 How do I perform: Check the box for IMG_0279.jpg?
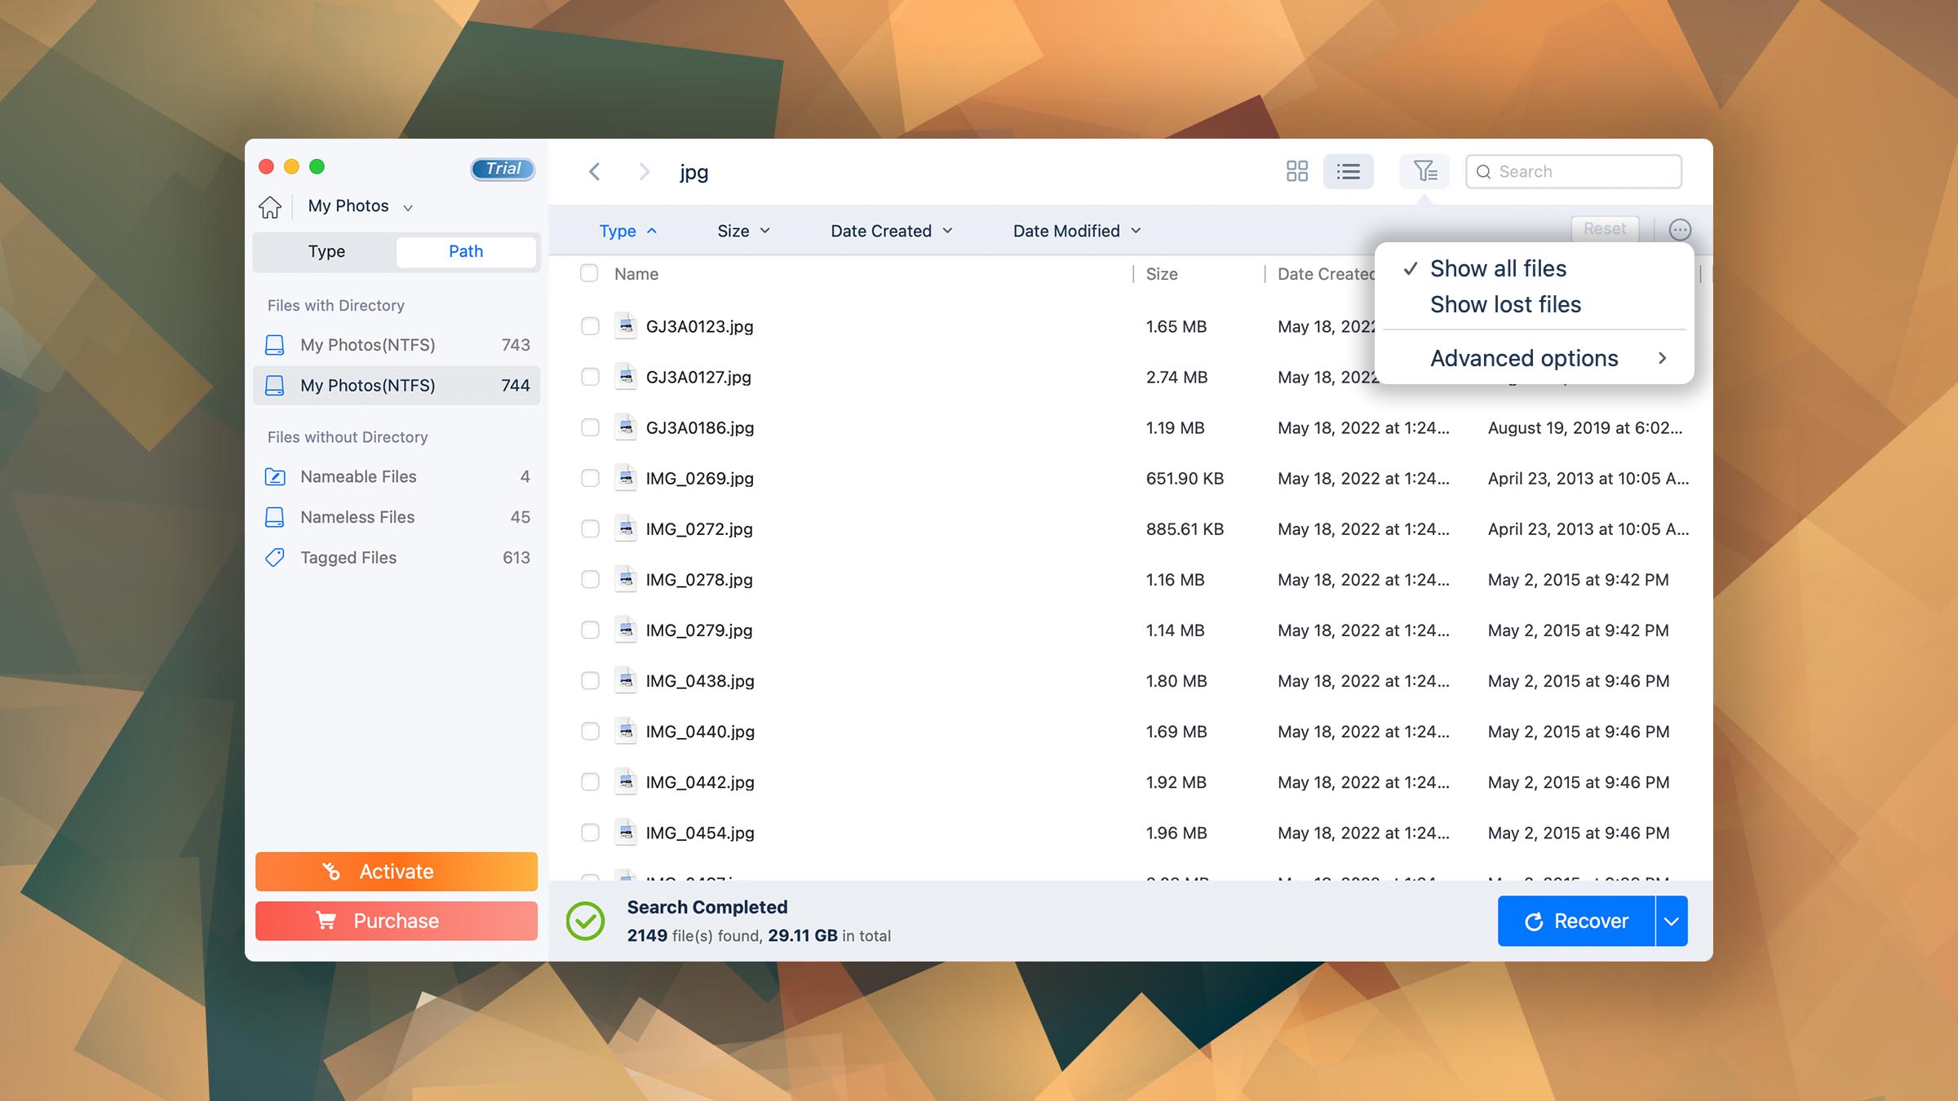point(590,630)
